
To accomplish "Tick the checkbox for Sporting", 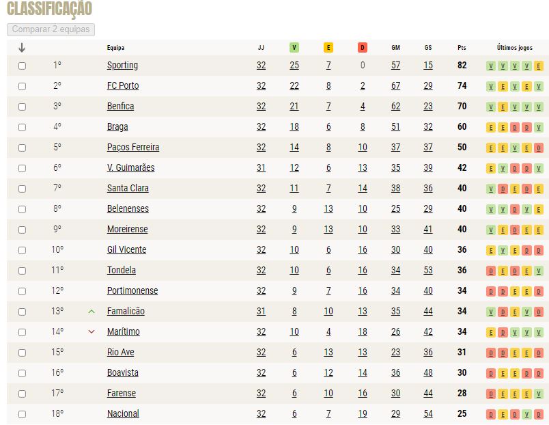I will click(22, 66).
